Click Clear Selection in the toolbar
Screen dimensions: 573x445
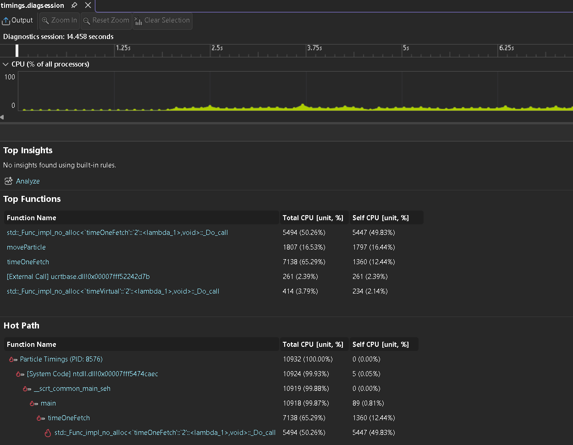162,20
